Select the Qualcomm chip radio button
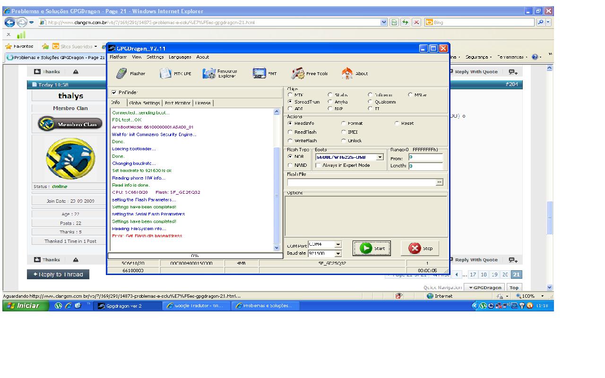The height and width of the screenshot is (378, 605). (x=370, y=102)
